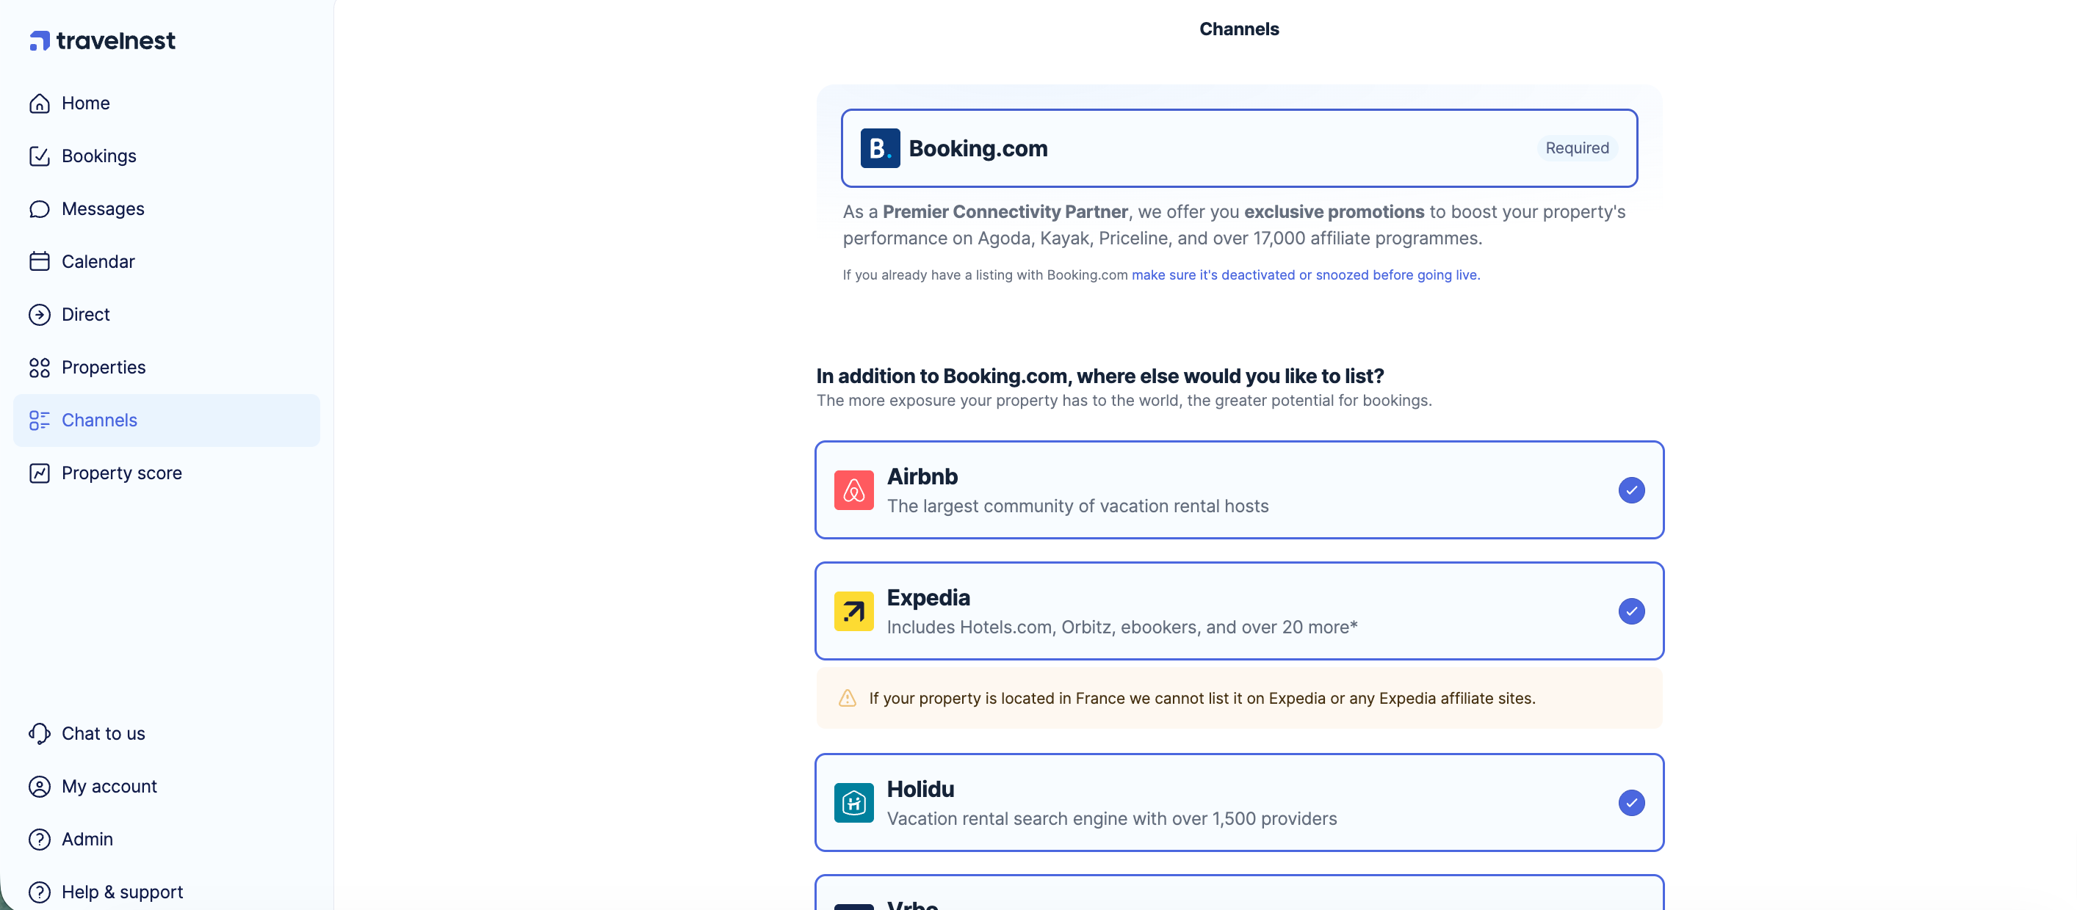
Task: Click the Holidu logo icon
Action: (853, 802)
